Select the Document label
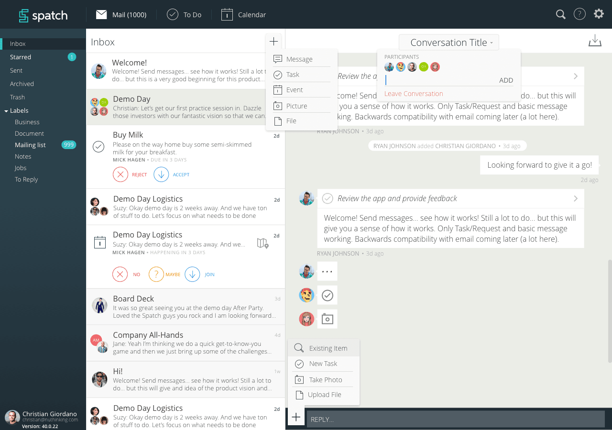The width and height of the screenshot is (612, 430). 29,133
